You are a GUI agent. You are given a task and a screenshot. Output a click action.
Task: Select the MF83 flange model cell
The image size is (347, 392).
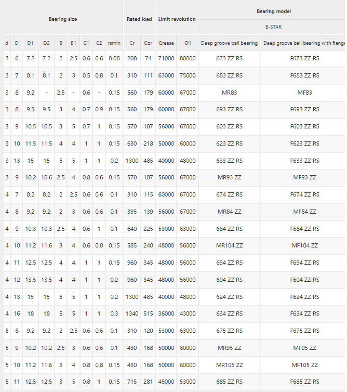[x=304, y=93]
